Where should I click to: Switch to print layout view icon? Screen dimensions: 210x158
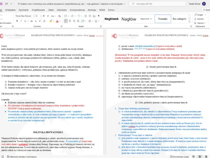click(200, 156)
